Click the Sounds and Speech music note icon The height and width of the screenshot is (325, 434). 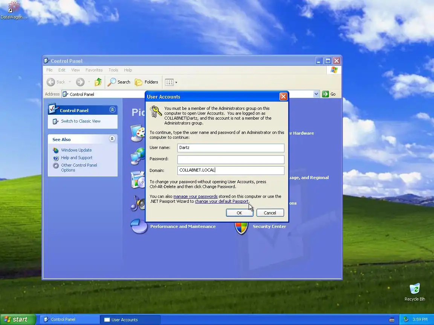point(138,203)
